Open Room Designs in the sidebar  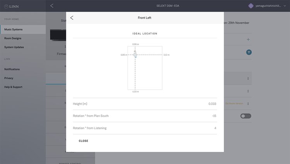point(13,38)
